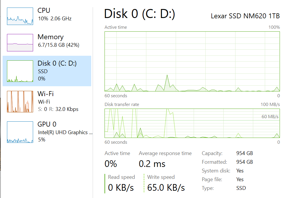The width and height of the screenshot is (286, 198).
Task: Open the Wi-Fi performance entry
Action: pyautogui.click(x=46, y=94)
